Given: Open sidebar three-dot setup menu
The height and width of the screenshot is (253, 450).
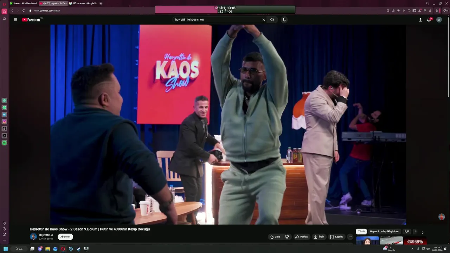Looking at the screenshot, I should (4, 240).
